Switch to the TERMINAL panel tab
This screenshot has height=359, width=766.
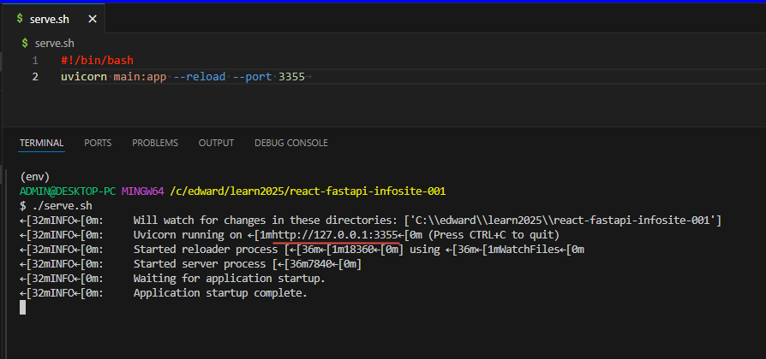pyautogui.click(x=41, y=143)
